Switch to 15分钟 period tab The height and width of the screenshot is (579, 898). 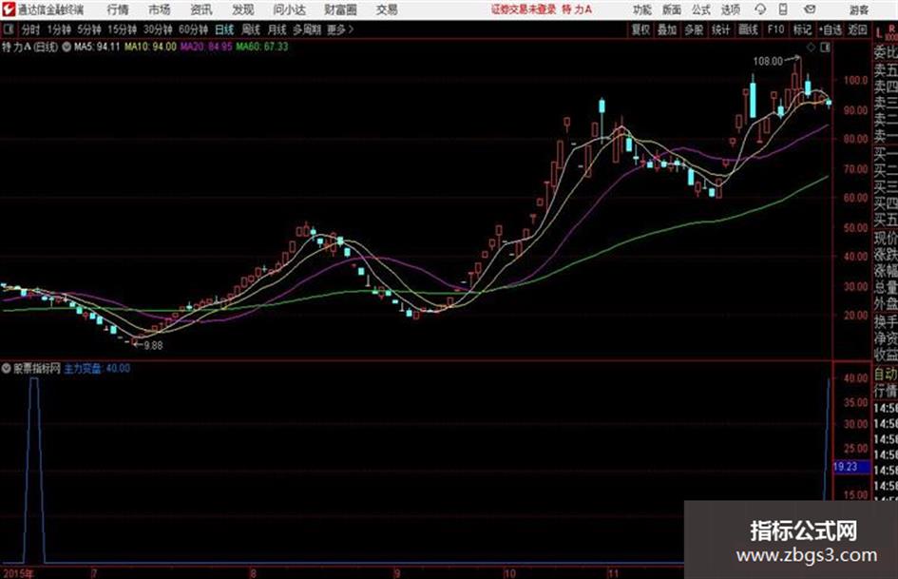tap(122, 29)
